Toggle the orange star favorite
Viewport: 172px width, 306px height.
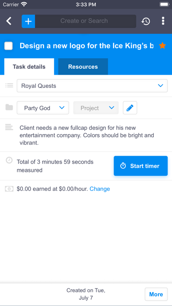point(162,46)
